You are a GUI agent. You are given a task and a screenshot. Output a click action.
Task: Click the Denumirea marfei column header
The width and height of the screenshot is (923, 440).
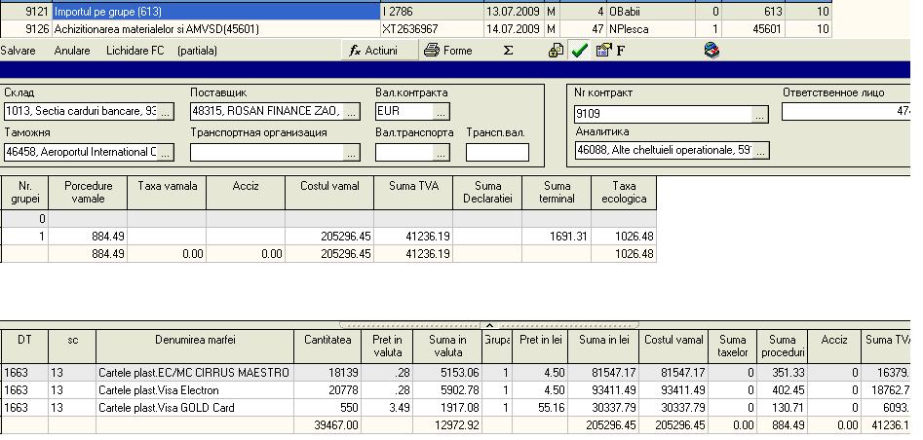coord(195,346)
